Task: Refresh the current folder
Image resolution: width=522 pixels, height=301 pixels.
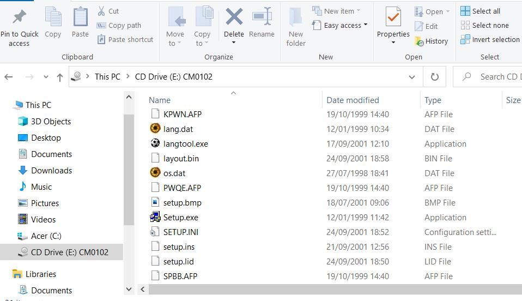Action: (x=434, y=77)
